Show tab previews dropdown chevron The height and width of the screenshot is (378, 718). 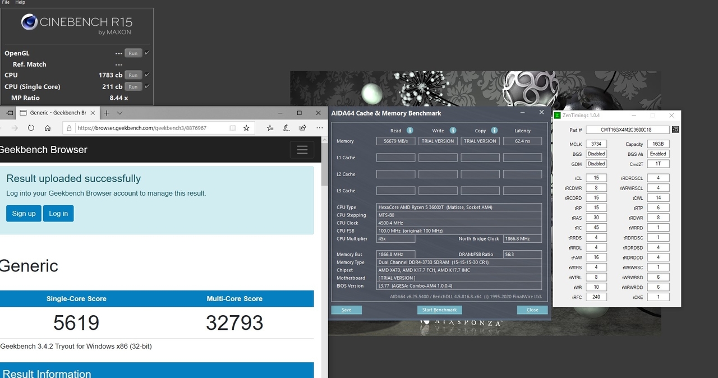(x=119, y=113)
